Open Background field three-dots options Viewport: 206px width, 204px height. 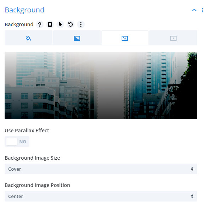pyautogui.click(x=81, y=24)
